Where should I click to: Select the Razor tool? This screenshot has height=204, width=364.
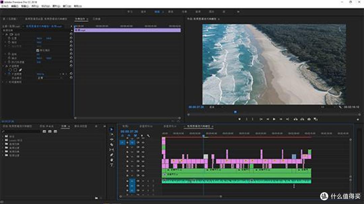click(x=112, y=145)
